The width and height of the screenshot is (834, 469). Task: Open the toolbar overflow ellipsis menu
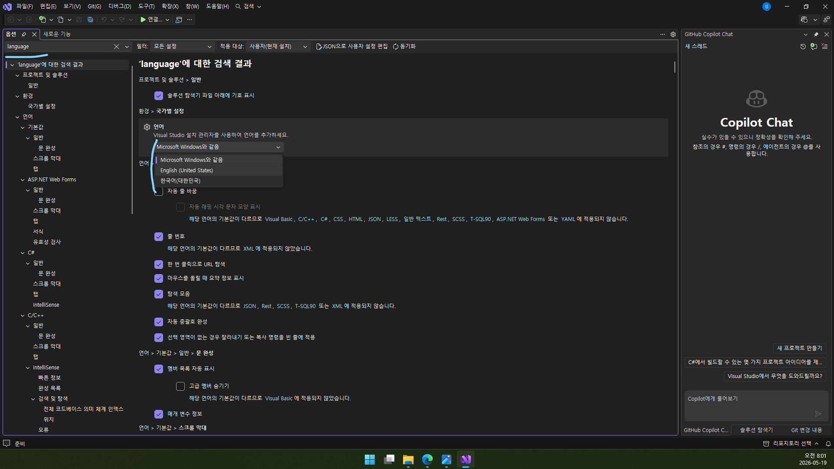pos(190,20)
